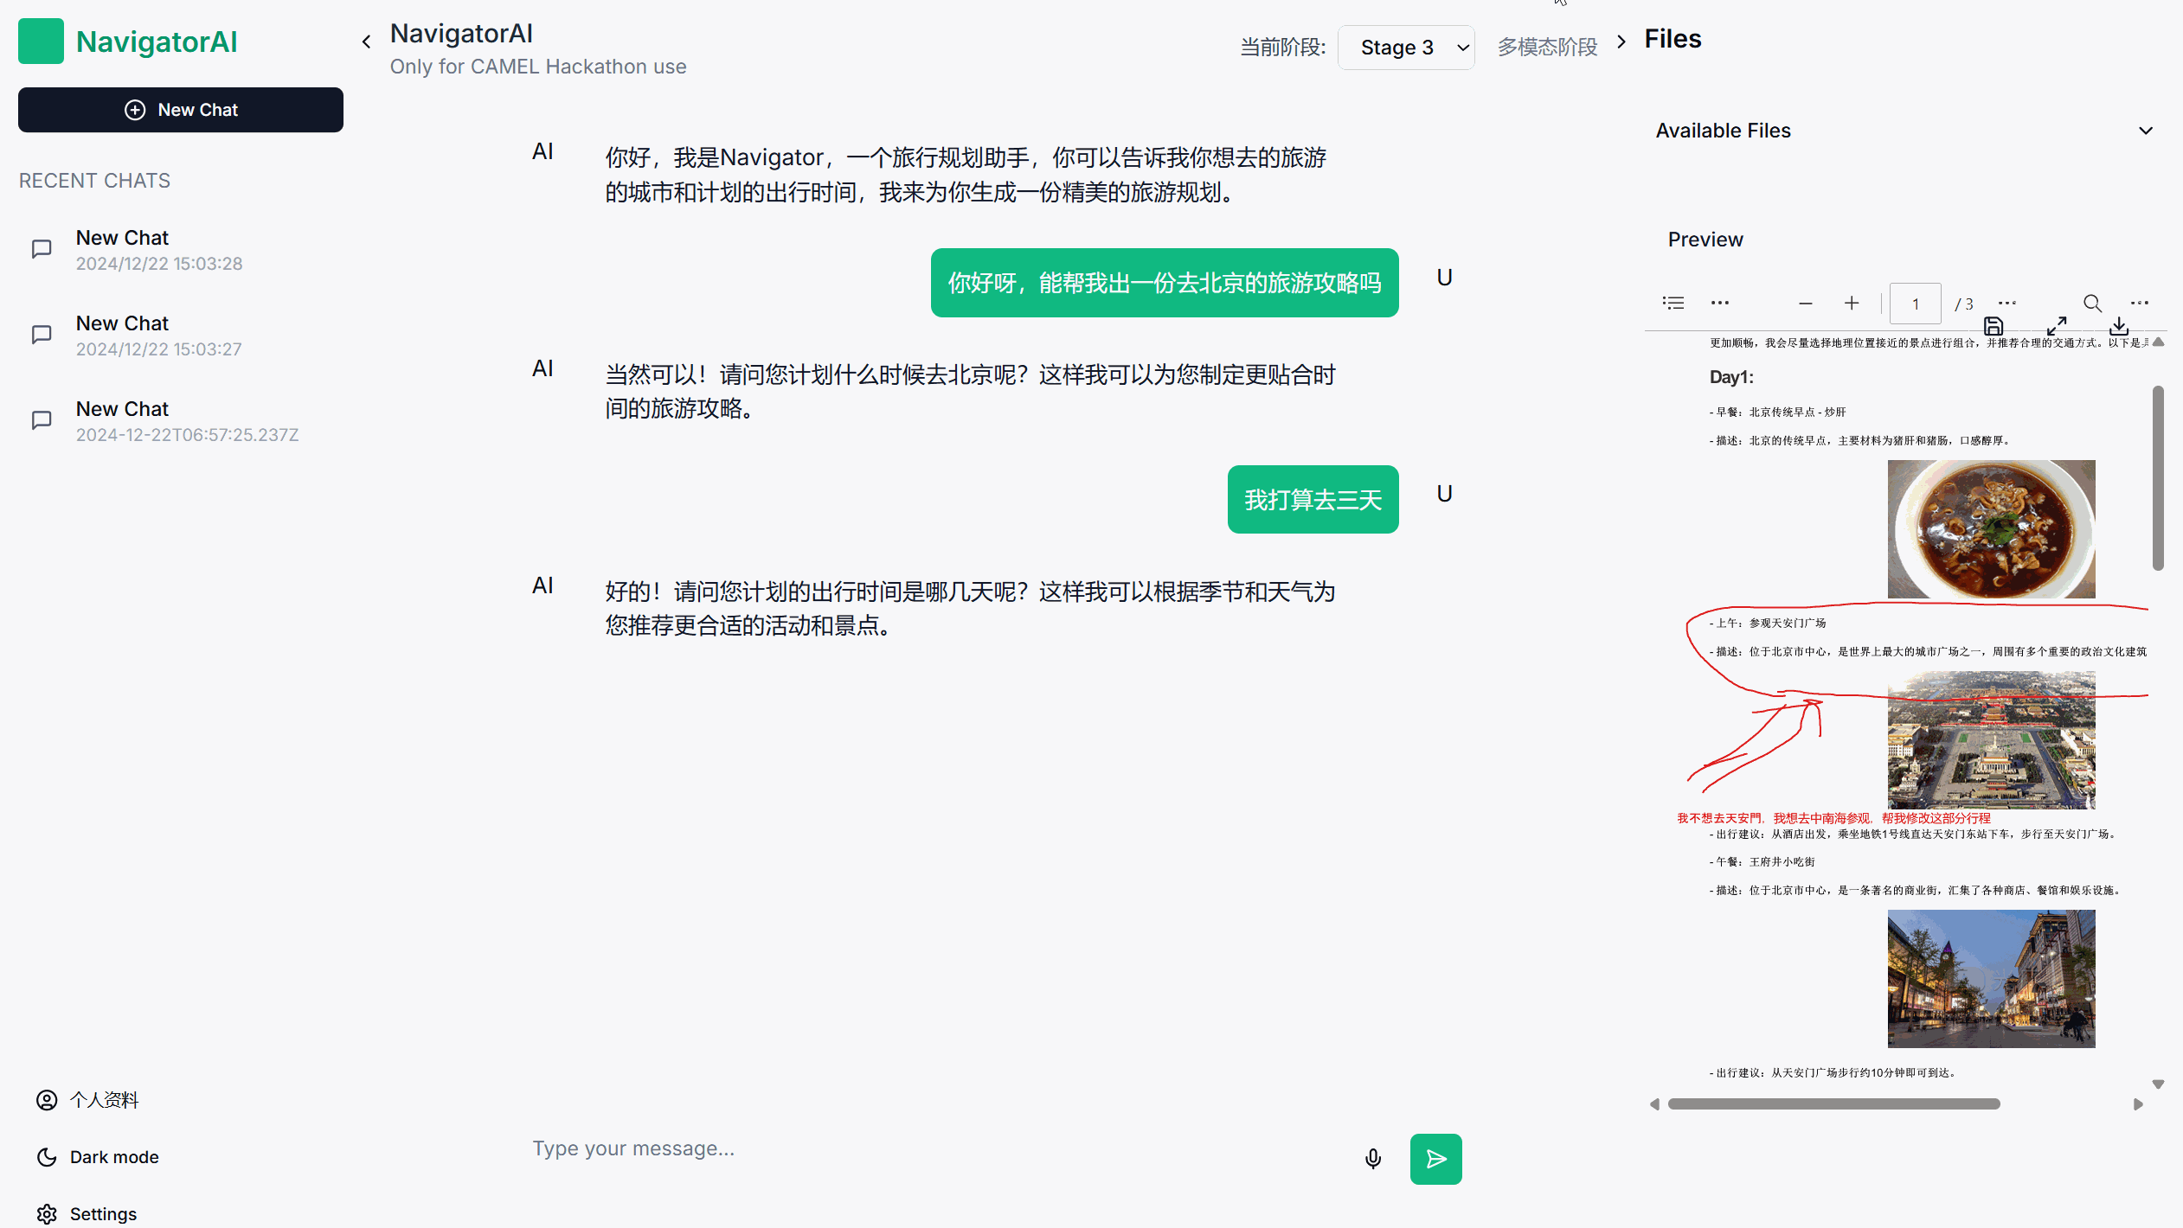
Task: Open the Stage 3 dropdown
Action: click(x=1406, y=48)
